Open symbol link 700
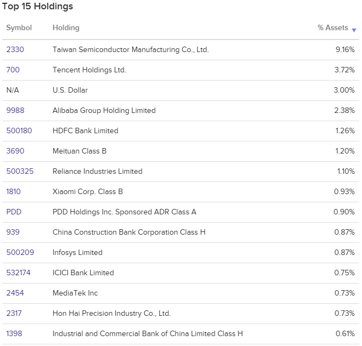Viewport: 362px width, 346px height. pyautogui.click(x=13, y=70)
